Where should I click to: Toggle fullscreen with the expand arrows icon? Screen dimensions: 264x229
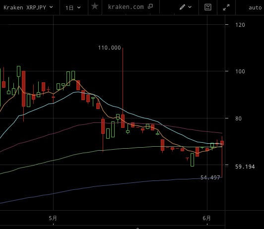[x=226, y=7]
